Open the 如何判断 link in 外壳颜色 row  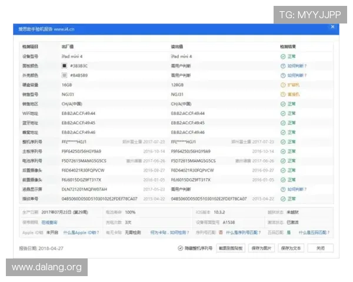coord(297,76)
